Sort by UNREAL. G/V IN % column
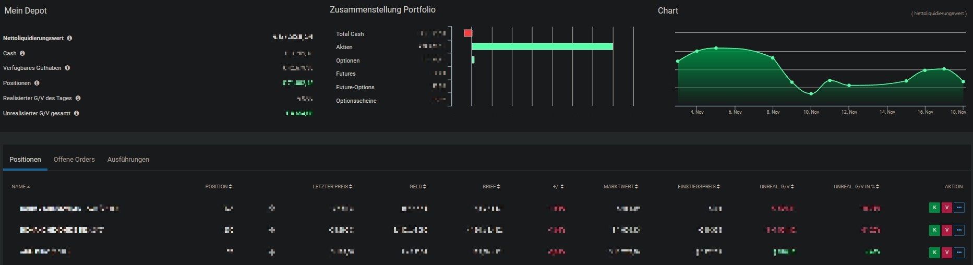This screenshot has width=973, height=265. (857, 187)
